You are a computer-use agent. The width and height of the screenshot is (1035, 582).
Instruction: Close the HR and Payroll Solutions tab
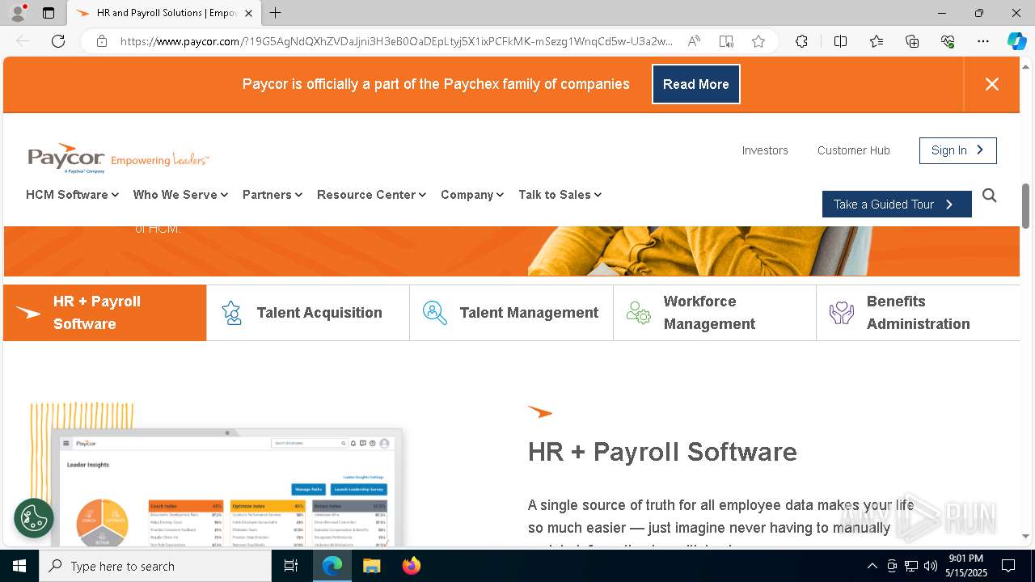tap(248, 13)
